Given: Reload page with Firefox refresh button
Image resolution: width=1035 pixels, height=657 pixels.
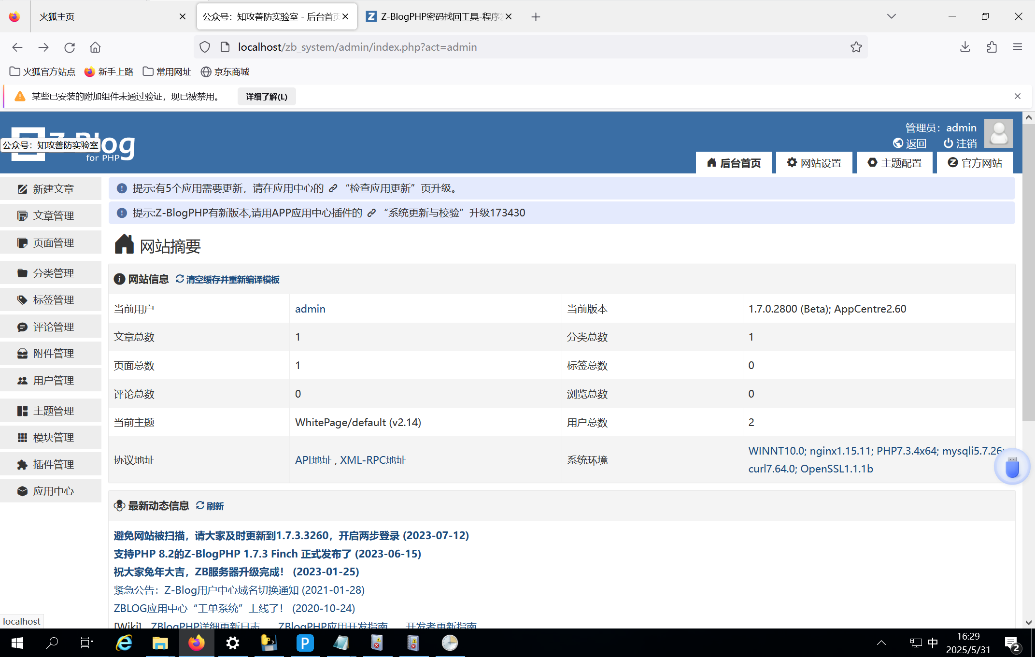Looking at the screenshot, I should tap(70, 47).
